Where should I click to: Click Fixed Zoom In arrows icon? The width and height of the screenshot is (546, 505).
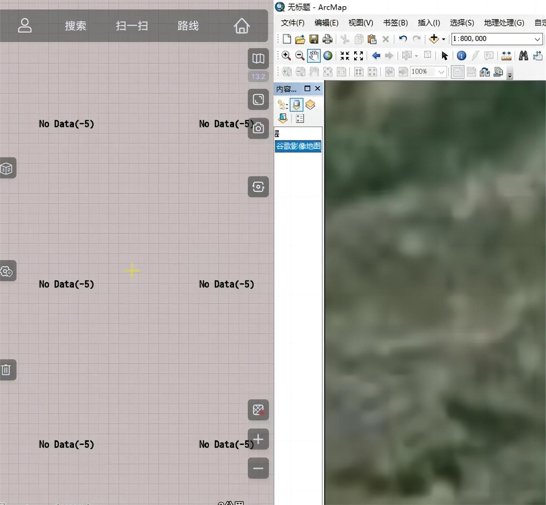pyautogui.click(x=345, y=56)
